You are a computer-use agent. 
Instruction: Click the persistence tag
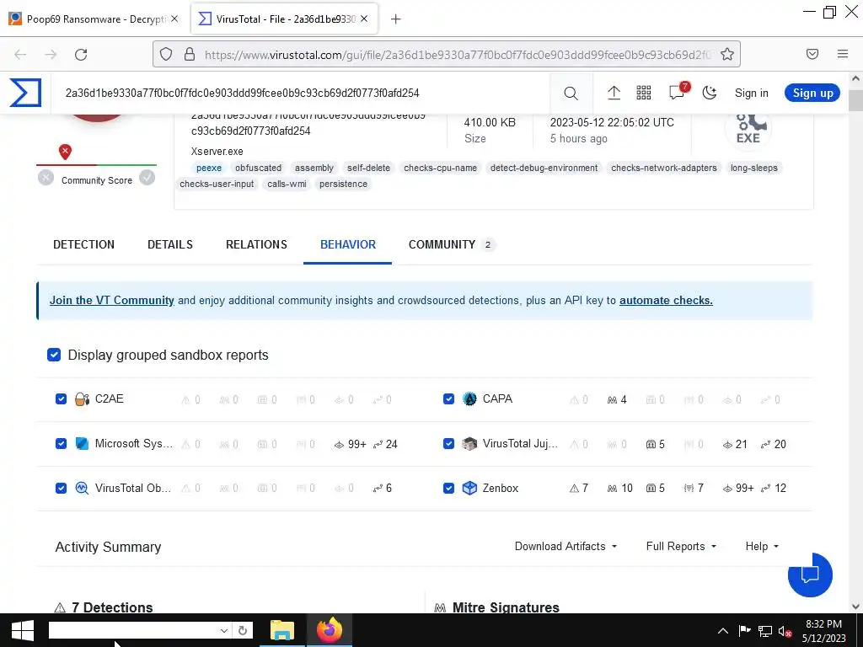[x=343, y=184]
